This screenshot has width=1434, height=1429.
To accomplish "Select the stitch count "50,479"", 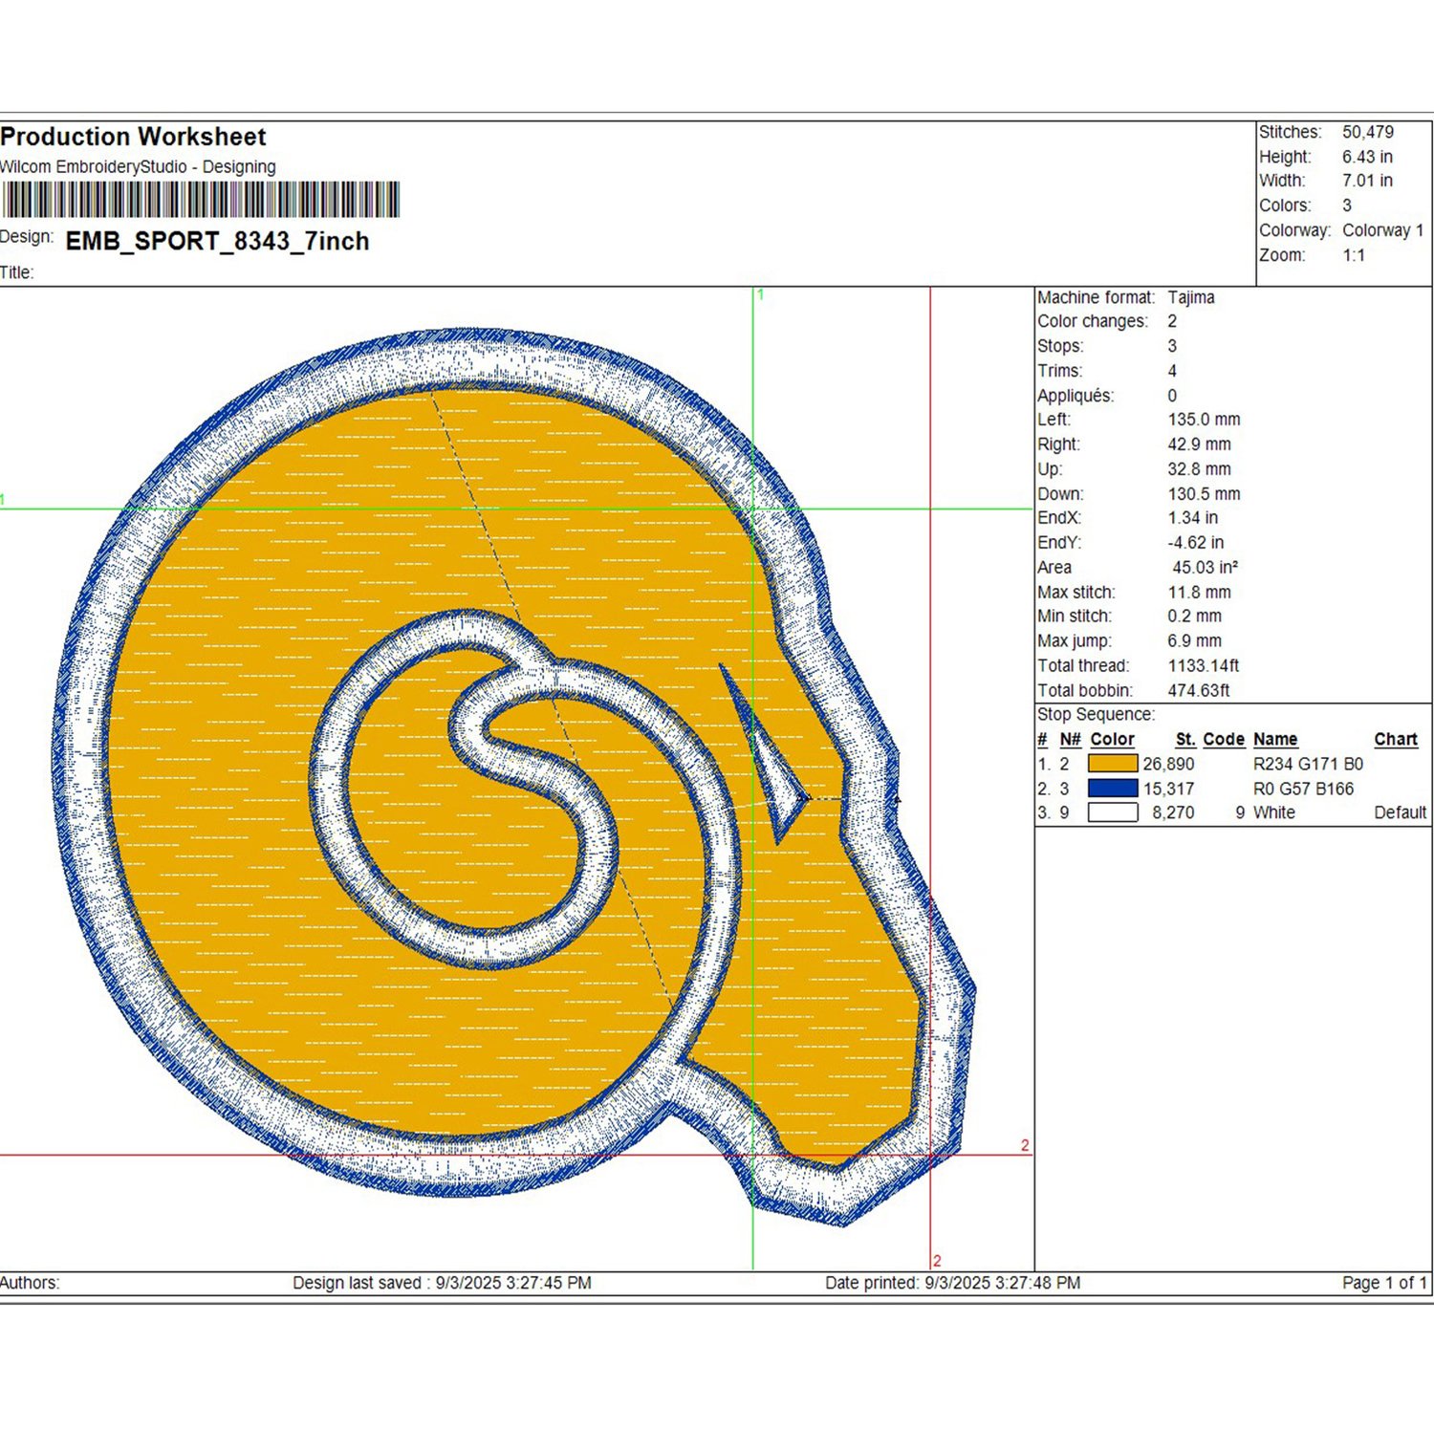I will pos(1368,132).
